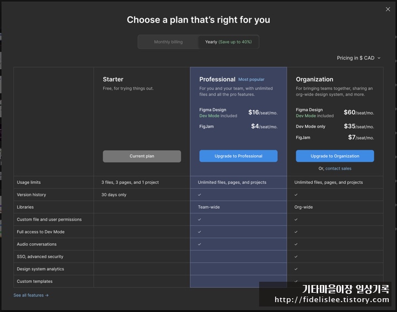The height and width of the screenshot is (312, 397).
Task: Click the Most popular label
Action: (x=251, y=79)
